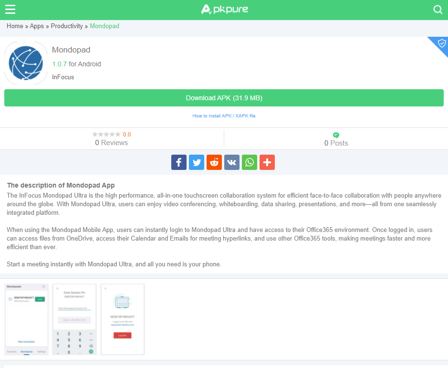Open How to install APK / XAPK file

pos(224,116)
